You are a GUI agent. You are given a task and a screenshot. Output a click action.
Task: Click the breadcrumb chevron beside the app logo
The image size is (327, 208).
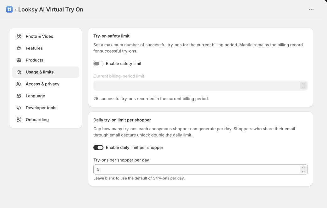(15, 10)
